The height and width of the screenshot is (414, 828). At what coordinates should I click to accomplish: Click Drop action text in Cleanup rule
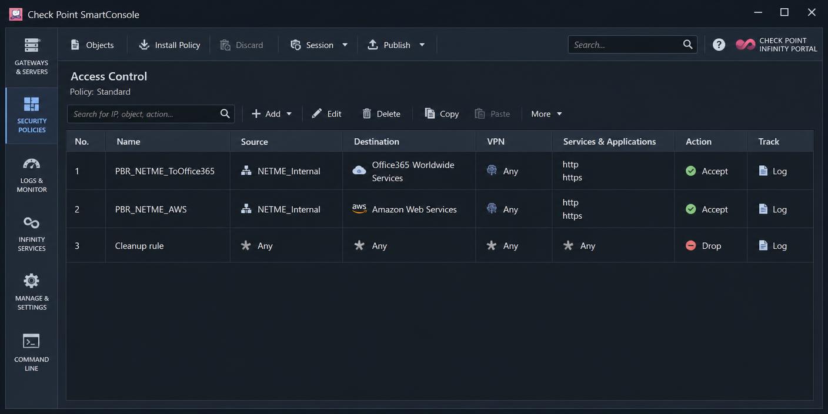pyautogui.click(x=711, y=246)
